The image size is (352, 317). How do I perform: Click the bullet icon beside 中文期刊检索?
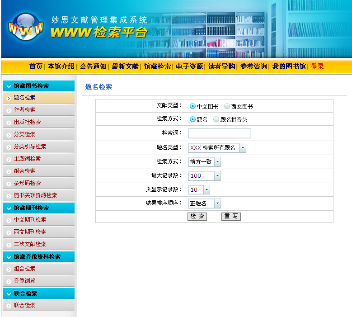(9, 220)
